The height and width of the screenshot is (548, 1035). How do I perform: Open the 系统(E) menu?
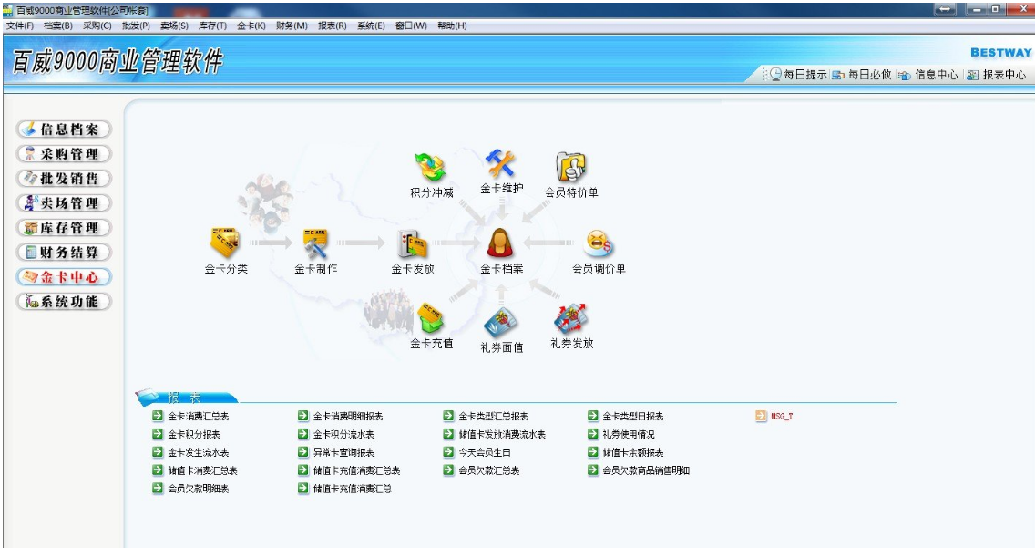(x=371, y=26)
